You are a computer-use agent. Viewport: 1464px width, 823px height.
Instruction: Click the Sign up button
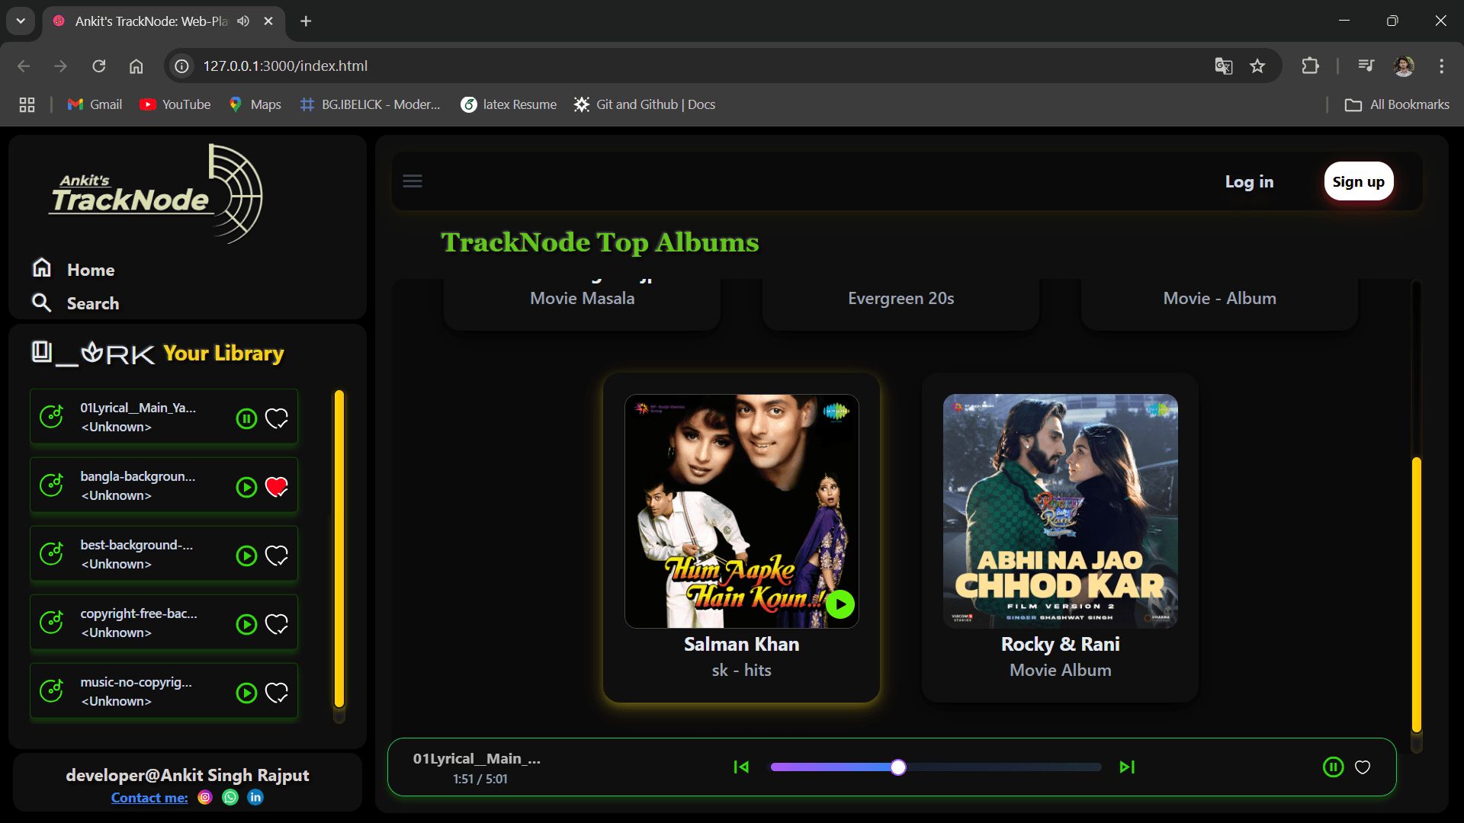1359,181
